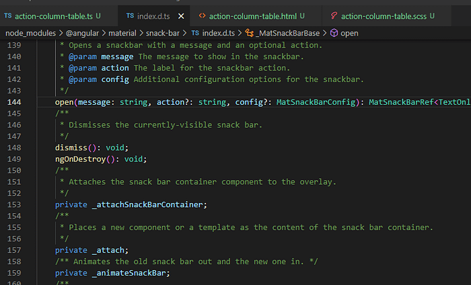Click node_modules breadcrumb segment
The width and height of the screenshot is (471, 285).
31,33
